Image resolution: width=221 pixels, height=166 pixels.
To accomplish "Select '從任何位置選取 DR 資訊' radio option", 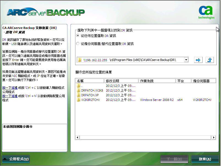I will 78,36.
